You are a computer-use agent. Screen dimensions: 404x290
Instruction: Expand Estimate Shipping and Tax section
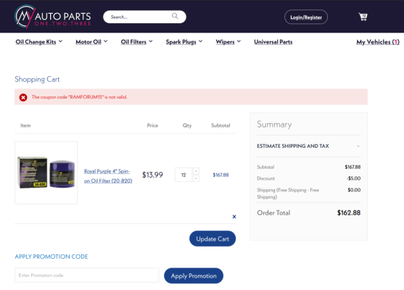pyautogui.click(x=308, y=146)
